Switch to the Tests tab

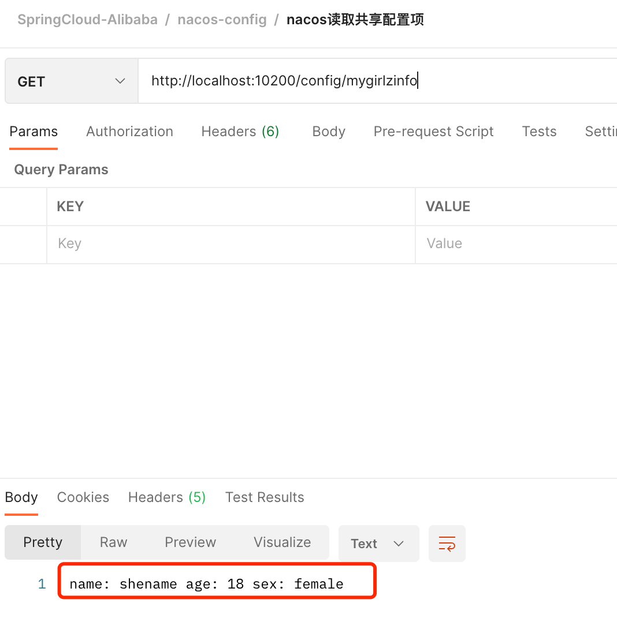pos(538,132)
